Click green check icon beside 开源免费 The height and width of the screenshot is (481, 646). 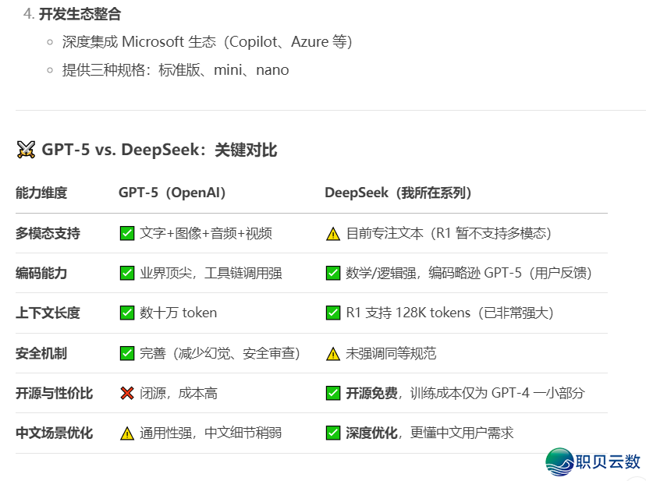(x=333, y=393)
